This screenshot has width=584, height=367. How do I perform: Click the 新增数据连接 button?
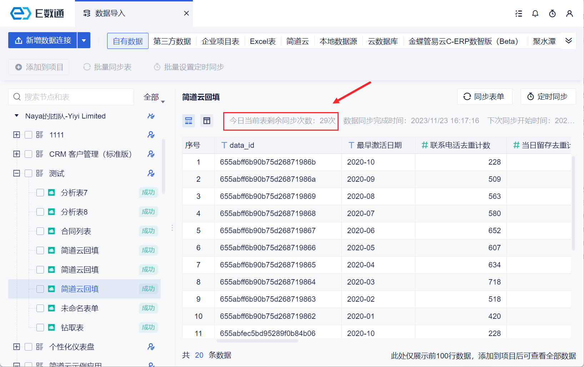(x=43, y=40)
